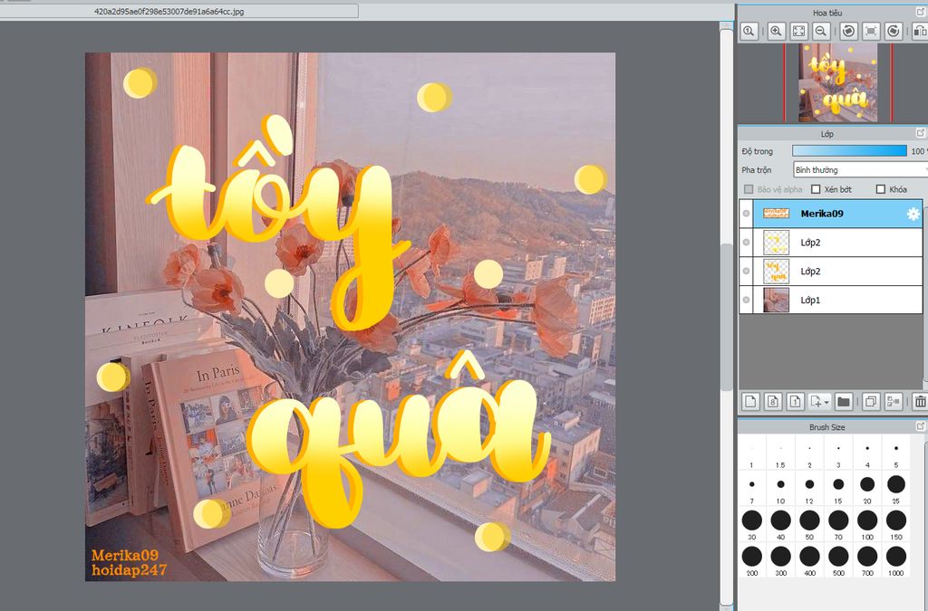Zoom in using the navigator magnifier plus

click(776, 31)
